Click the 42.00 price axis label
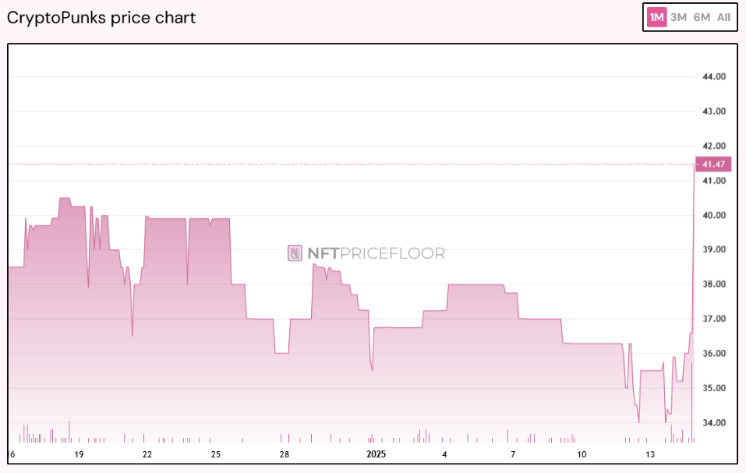This screenshot has height=473, width=746. [714, 146]
